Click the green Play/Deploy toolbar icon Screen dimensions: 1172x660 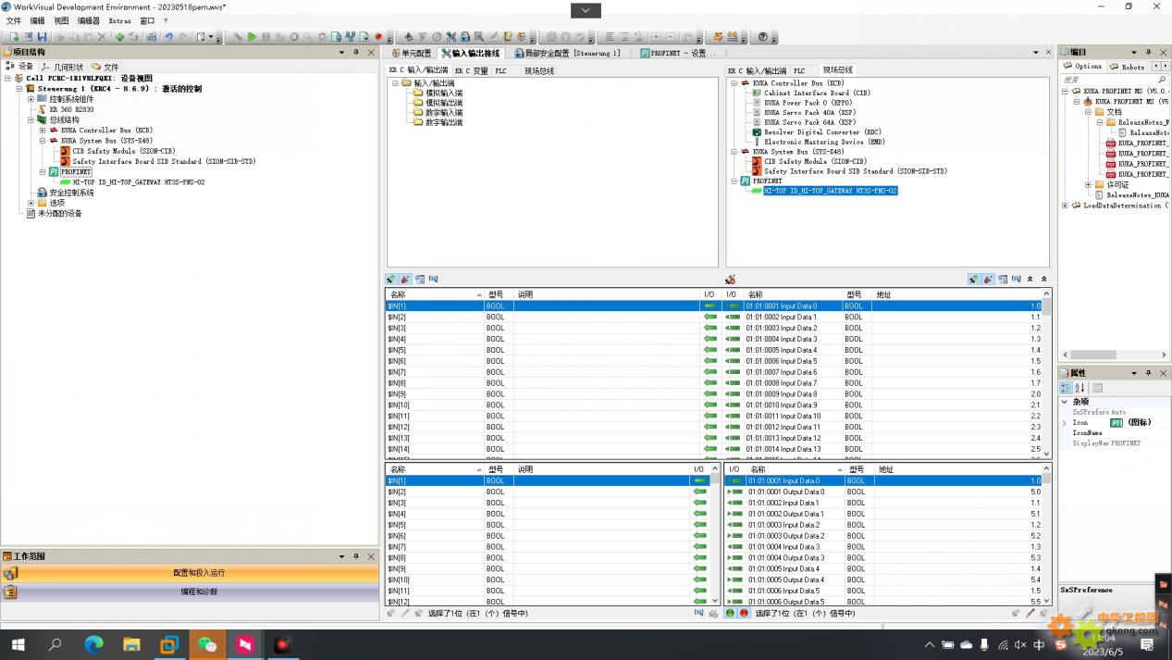(x=252, y=37)
